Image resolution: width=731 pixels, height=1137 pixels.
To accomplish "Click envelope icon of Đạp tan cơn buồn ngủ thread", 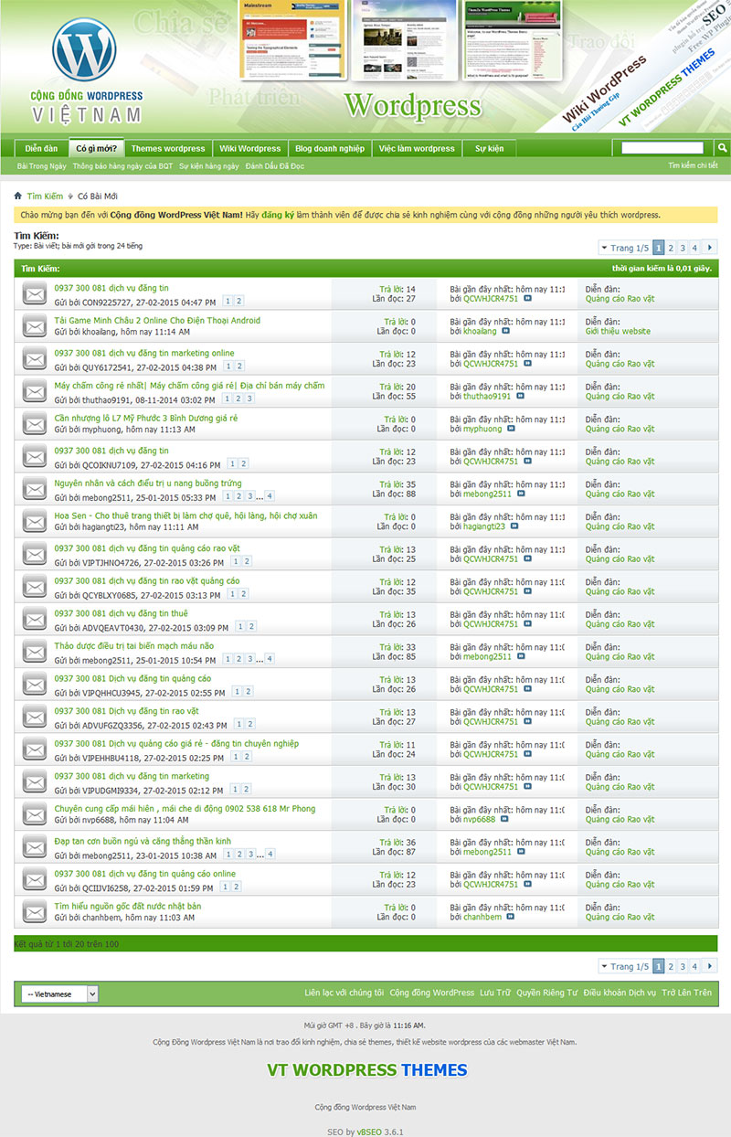I will point(35,846).
